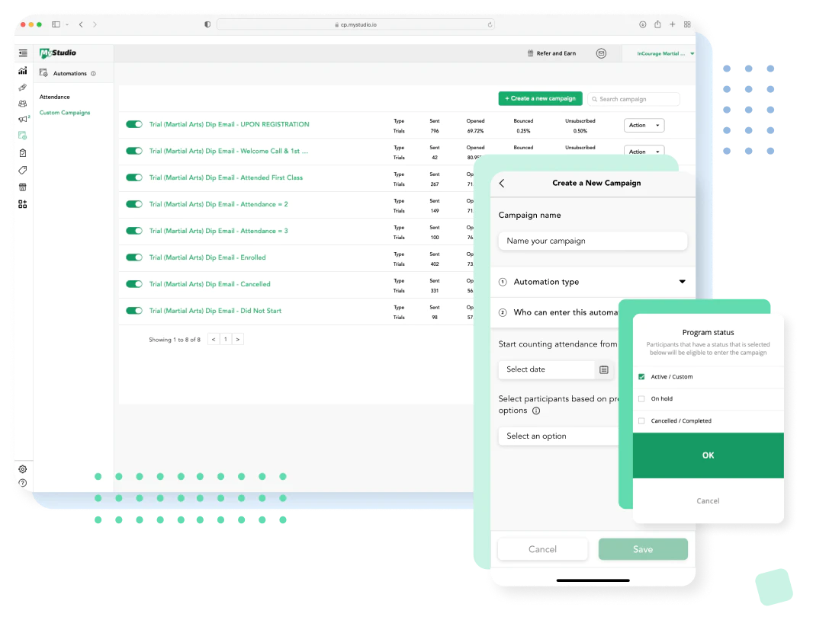Toggle the browser sidebar icon
Screen dimensions: 813x620
pyautogui.click(x=56, y=24)
